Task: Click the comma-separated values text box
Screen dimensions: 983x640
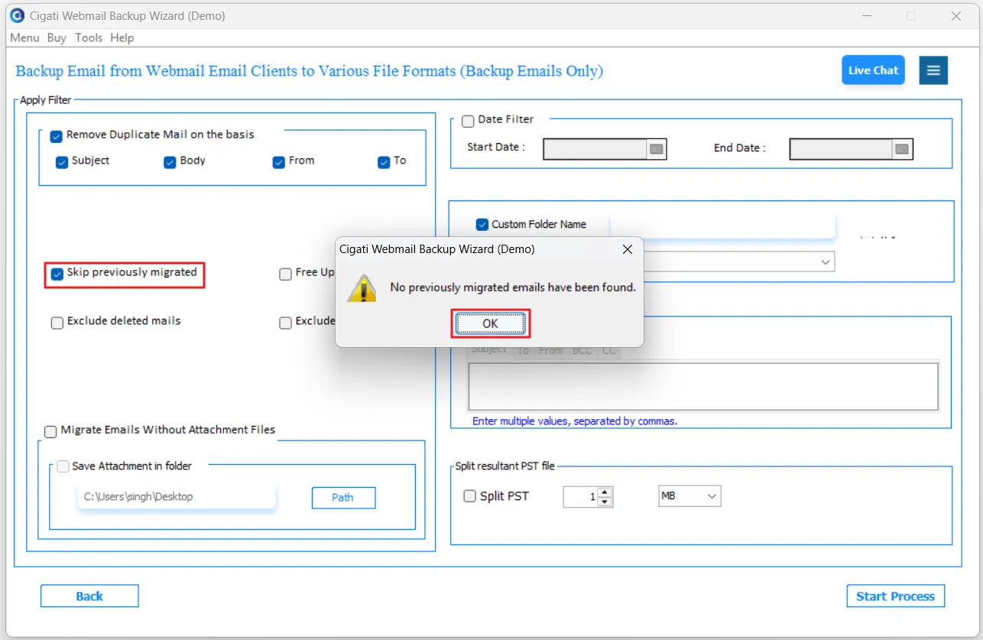Action: pos(703,386)
